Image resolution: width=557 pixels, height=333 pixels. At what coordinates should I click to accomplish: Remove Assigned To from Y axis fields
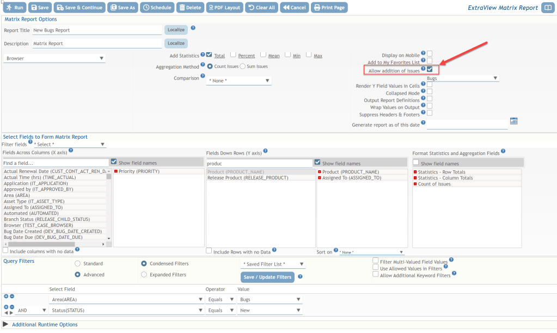[x=319, y=178]
